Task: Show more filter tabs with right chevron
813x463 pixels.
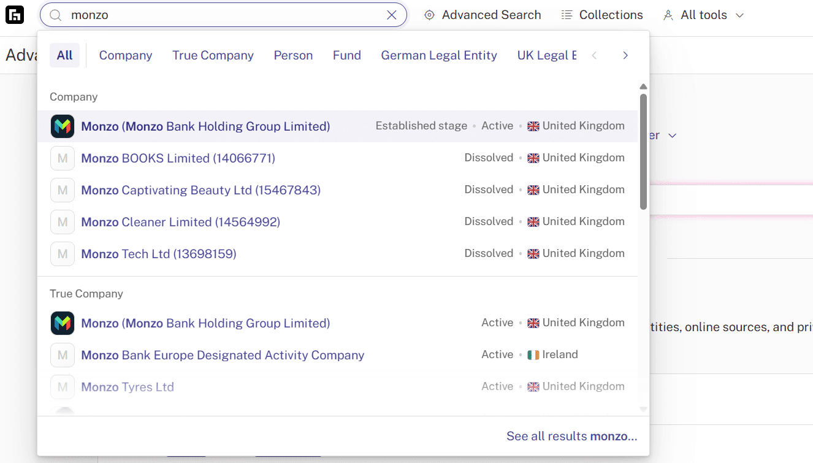Action: click(x=625, y=55)
